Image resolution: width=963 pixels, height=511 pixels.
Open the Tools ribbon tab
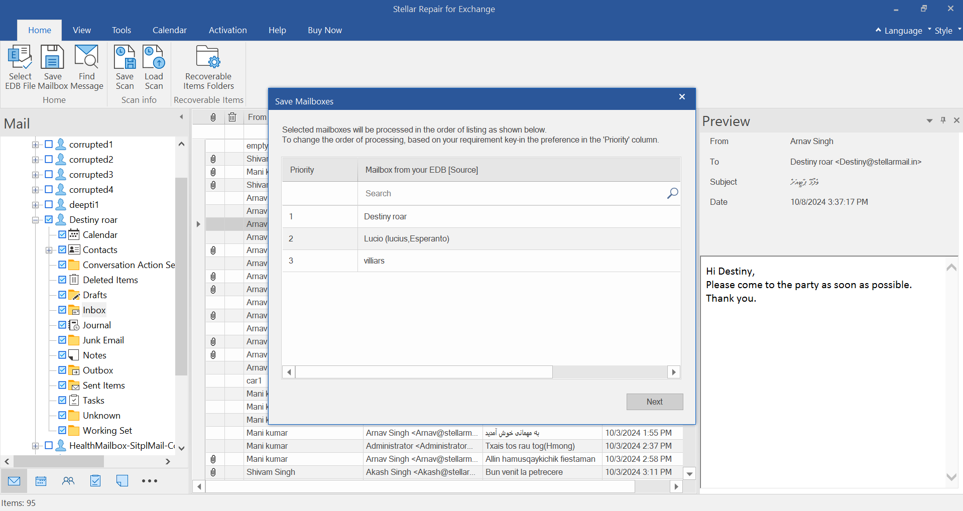[x=121, y=30]
